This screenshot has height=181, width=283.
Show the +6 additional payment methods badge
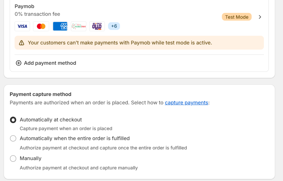pos(114,26)
